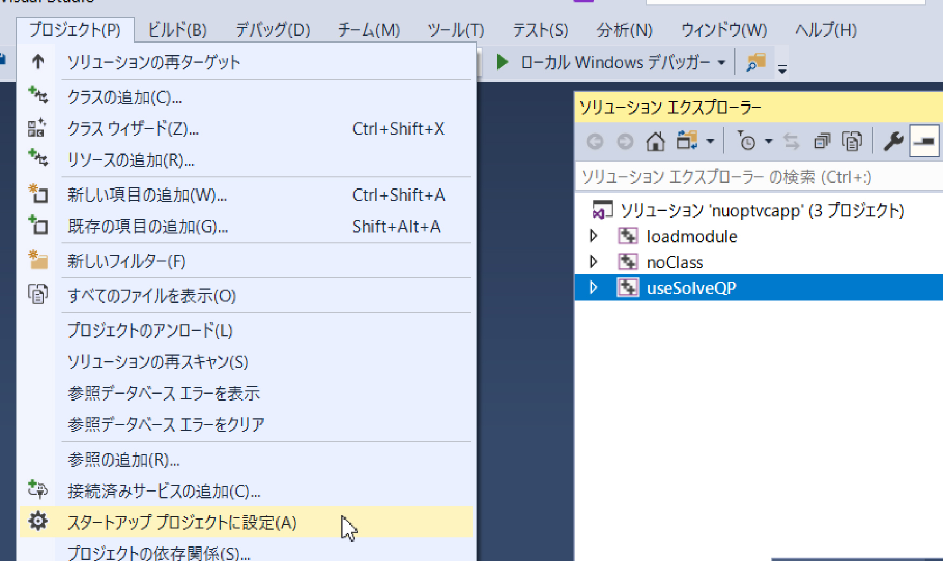Select the useSolveQP project row
Viewport: 943px width, 561px height.
click(x=759, y=287)
